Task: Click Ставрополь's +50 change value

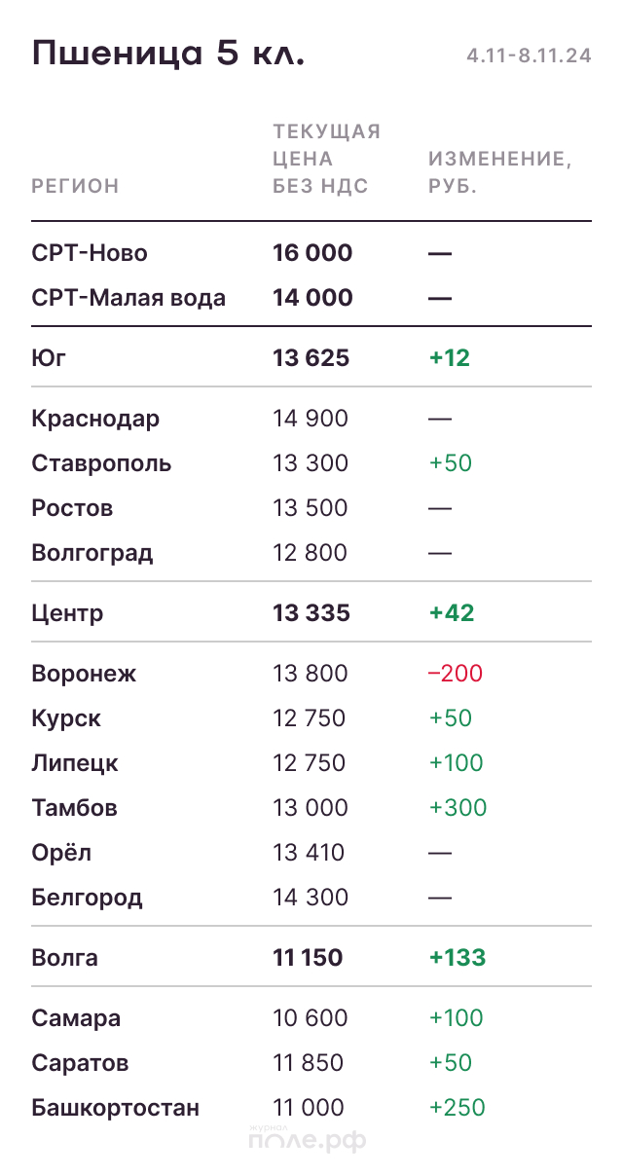Action: (450, 463)
